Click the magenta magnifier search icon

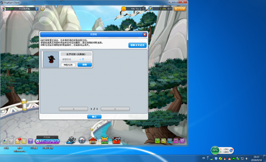click(176, 141)
